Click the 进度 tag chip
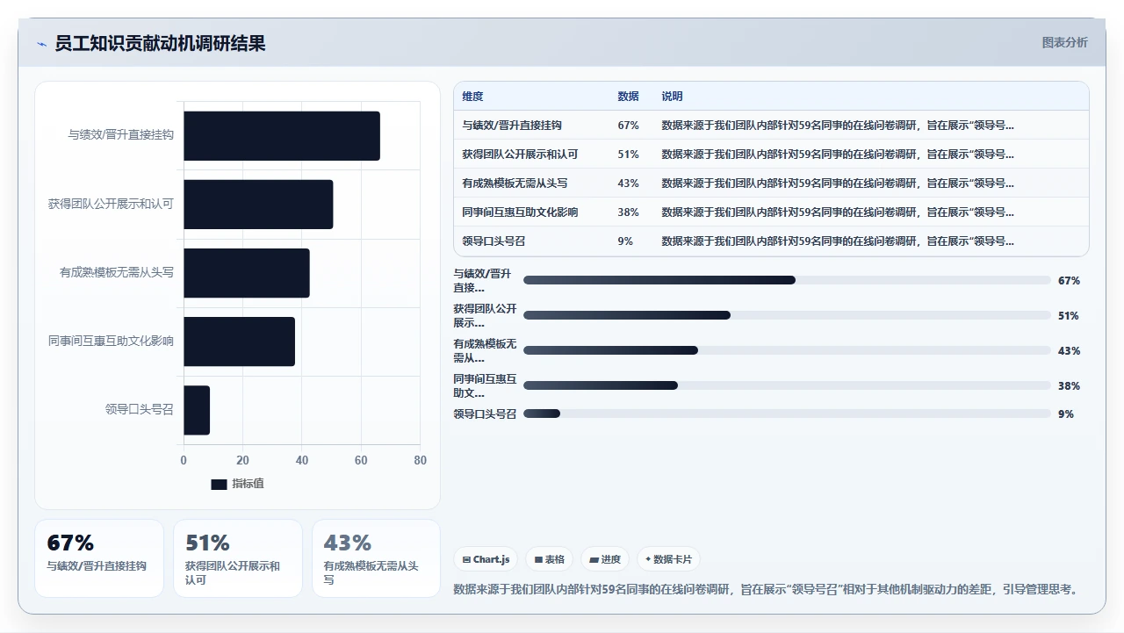 (605, 559)
